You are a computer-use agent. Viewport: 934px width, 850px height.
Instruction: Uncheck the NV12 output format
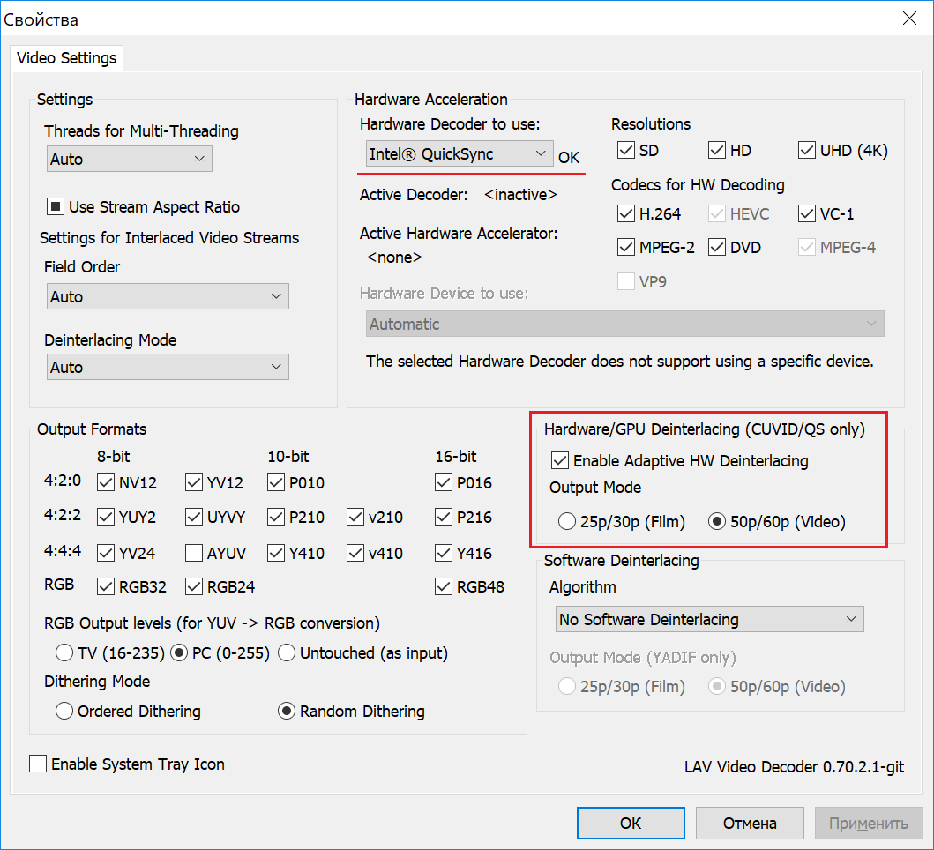106,483
